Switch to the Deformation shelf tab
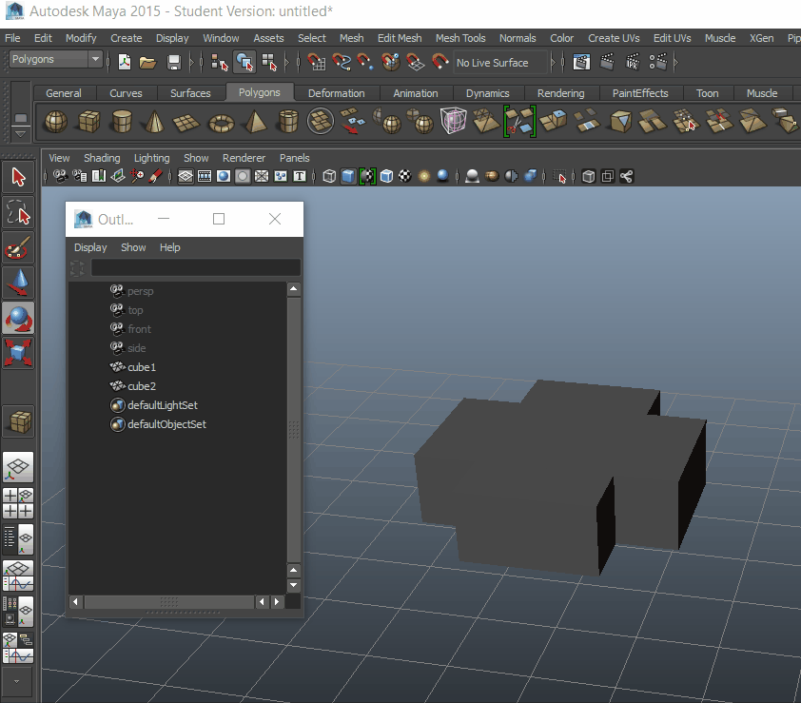The image size is (801, 703). coord(336,93)
